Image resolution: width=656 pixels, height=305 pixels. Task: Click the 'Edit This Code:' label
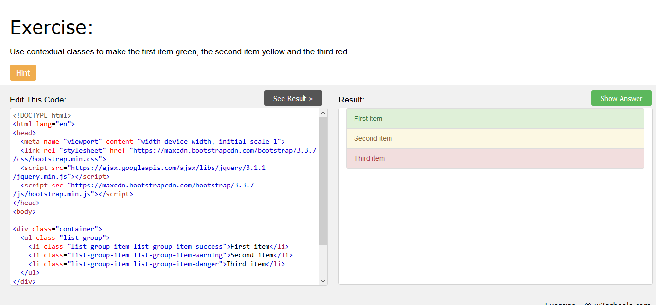38,100
